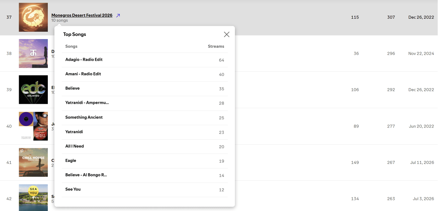Select the truncated Yatranidi - Ampermu... song
438x211 pixels.
click(x=145, y=103)
